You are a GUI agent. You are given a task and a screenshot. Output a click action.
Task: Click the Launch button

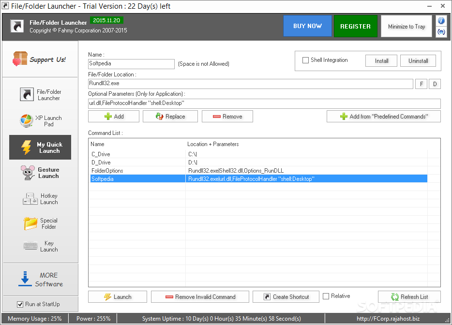[x=118, y=297]
